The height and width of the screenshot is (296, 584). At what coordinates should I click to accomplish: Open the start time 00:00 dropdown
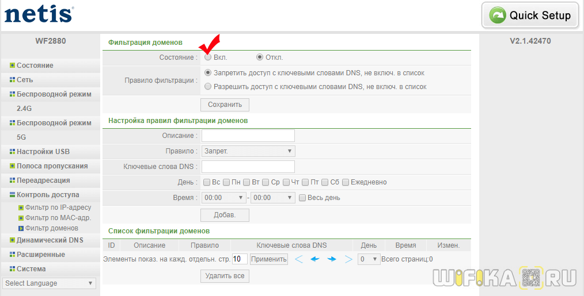[224, 198]
